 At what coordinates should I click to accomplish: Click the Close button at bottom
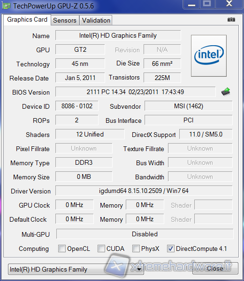pyautogui.click(x=215, y=268)
